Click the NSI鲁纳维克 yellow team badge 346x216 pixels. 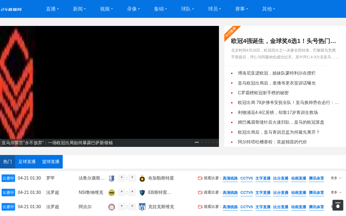click(112, 193)
